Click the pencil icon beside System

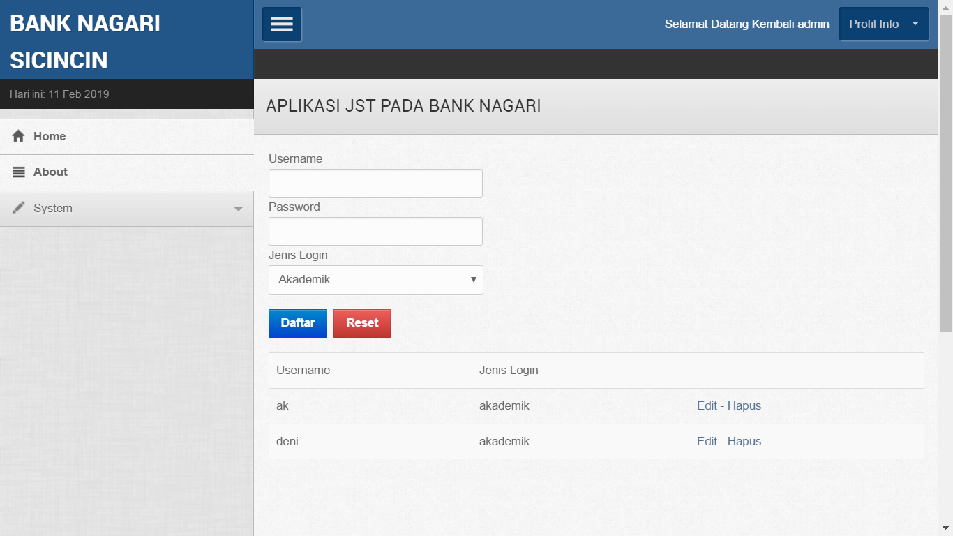[19, 208]
